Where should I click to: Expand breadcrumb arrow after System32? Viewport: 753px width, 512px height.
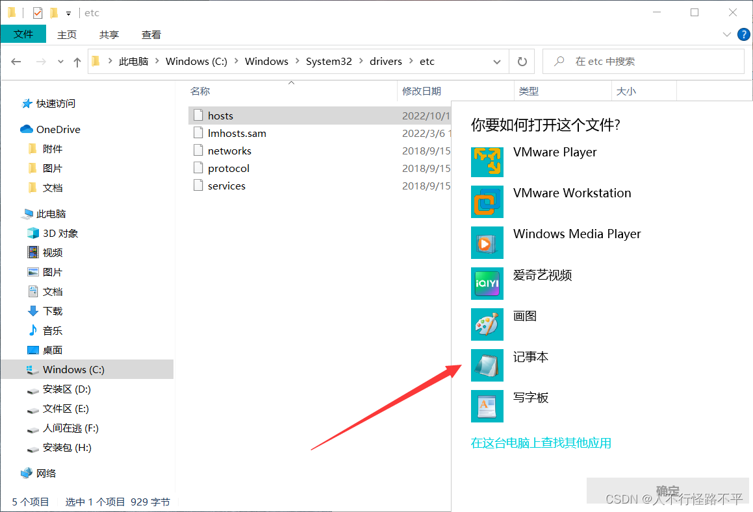[x=361, y=61]
